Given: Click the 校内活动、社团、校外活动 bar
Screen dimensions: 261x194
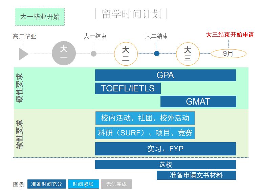Looking at the screenshot, I should pyautogui.click(x=145, y=118).
